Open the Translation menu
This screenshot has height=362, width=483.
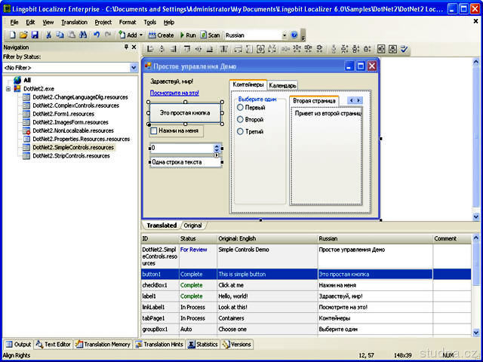click(74, 23)
